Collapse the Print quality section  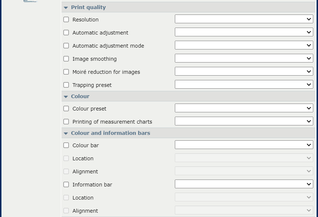coord(66,8)
